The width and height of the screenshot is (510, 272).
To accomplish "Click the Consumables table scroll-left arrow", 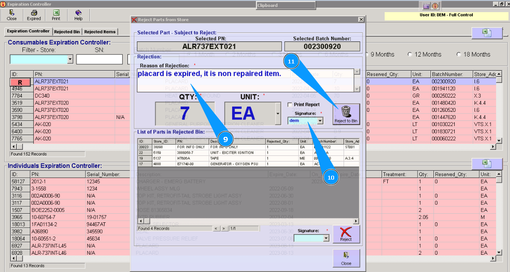I will click(x=13, y=146).
